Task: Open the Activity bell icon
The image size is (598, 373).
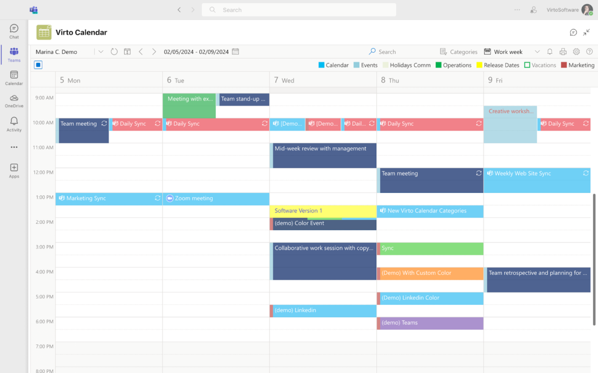Action: (14, 124)
